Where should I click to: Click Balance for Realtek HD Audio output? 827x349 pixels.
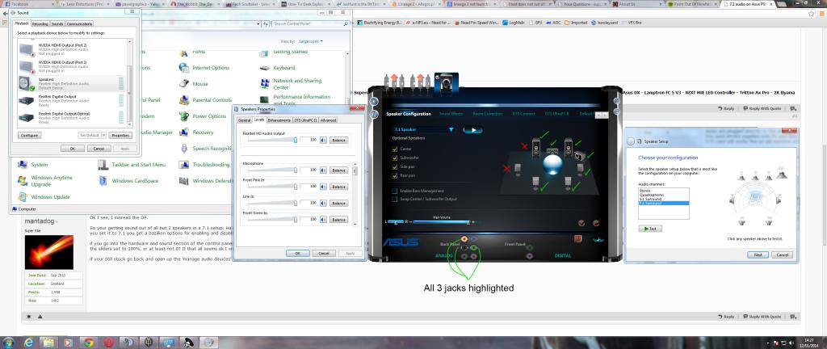(339, 141)
